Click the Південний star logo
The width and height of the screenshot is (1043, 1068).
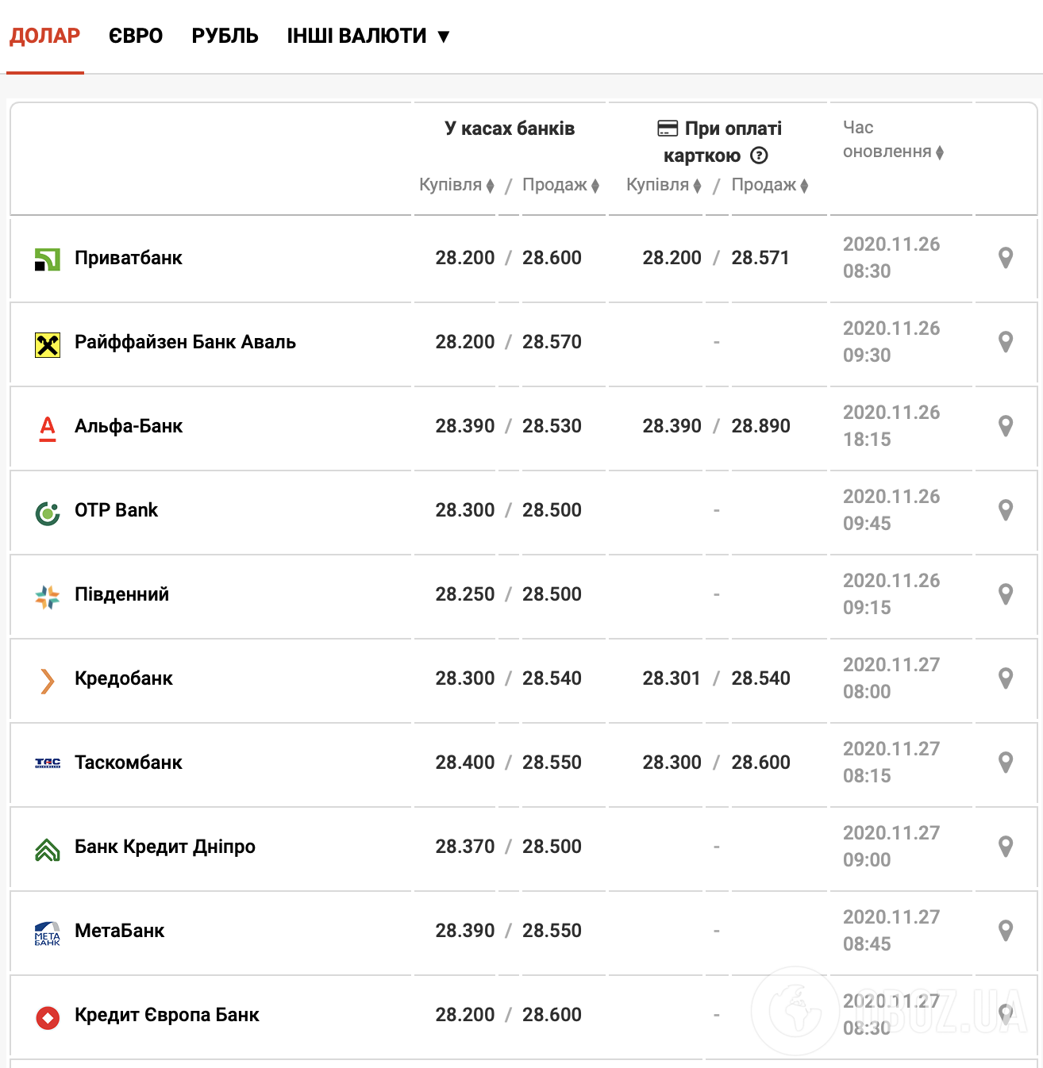click(48, 597)
